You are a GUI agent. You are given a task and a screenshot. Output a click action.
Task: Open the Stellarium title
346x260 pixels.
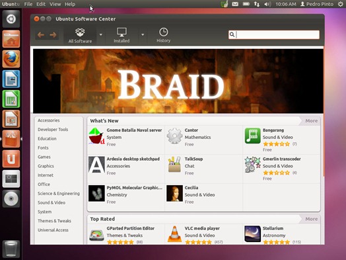tap(273, 228)
